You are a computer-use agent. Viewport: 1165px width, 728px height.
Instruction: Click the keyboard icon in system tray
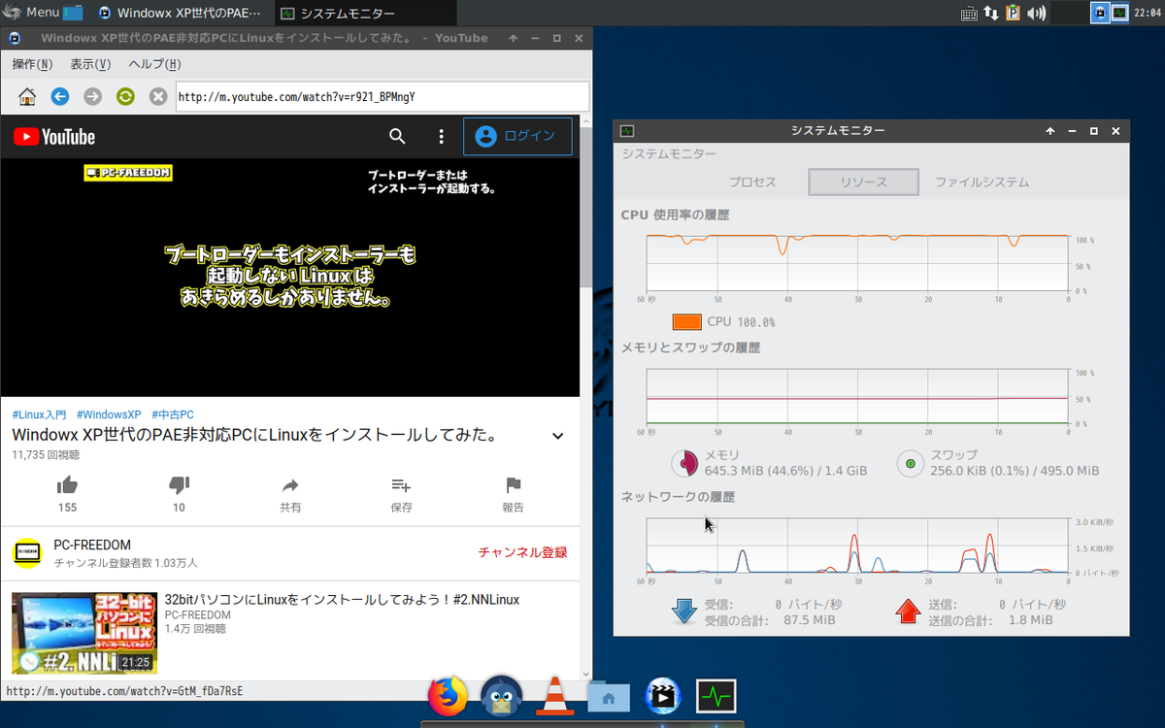(x=969, y=14)
